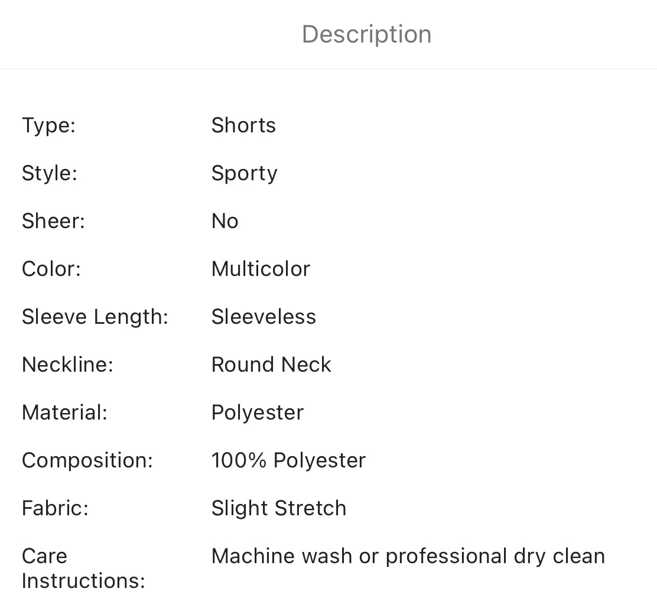Select the Polyester material value

(257, 412)
